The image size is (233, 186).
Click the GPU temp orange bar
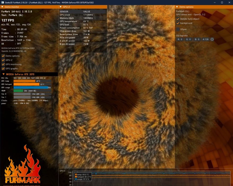24,81
